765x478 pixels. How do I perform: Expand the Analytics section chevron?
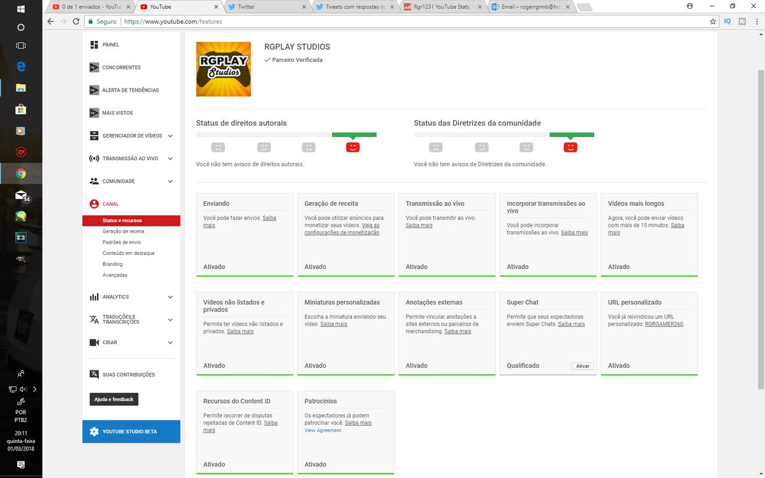[170, 297]
